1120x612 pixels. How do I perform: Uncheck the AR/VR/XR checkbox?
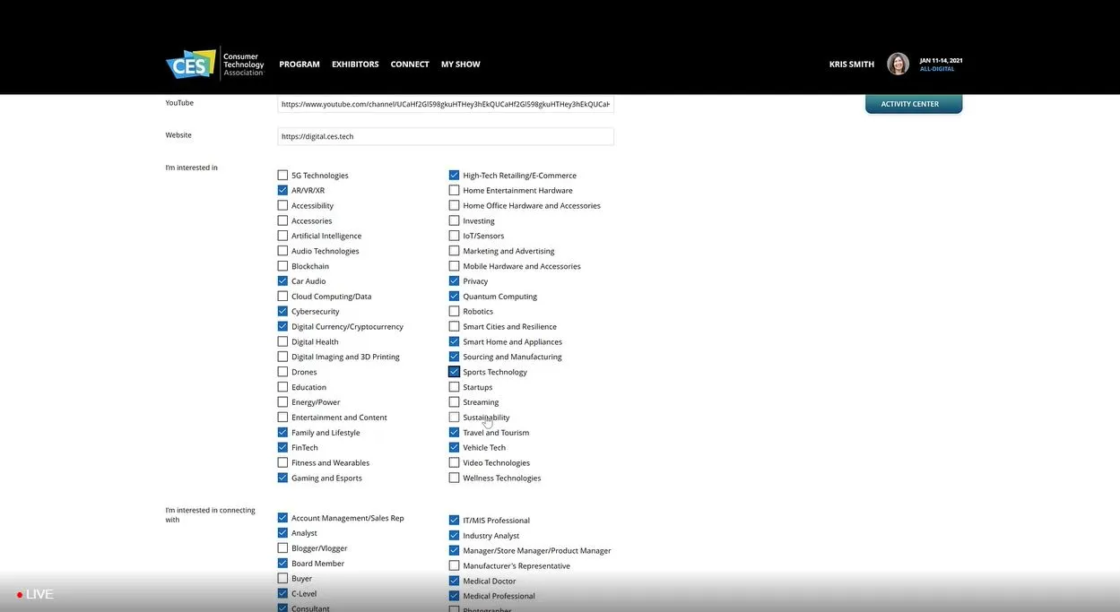(282, 190)
